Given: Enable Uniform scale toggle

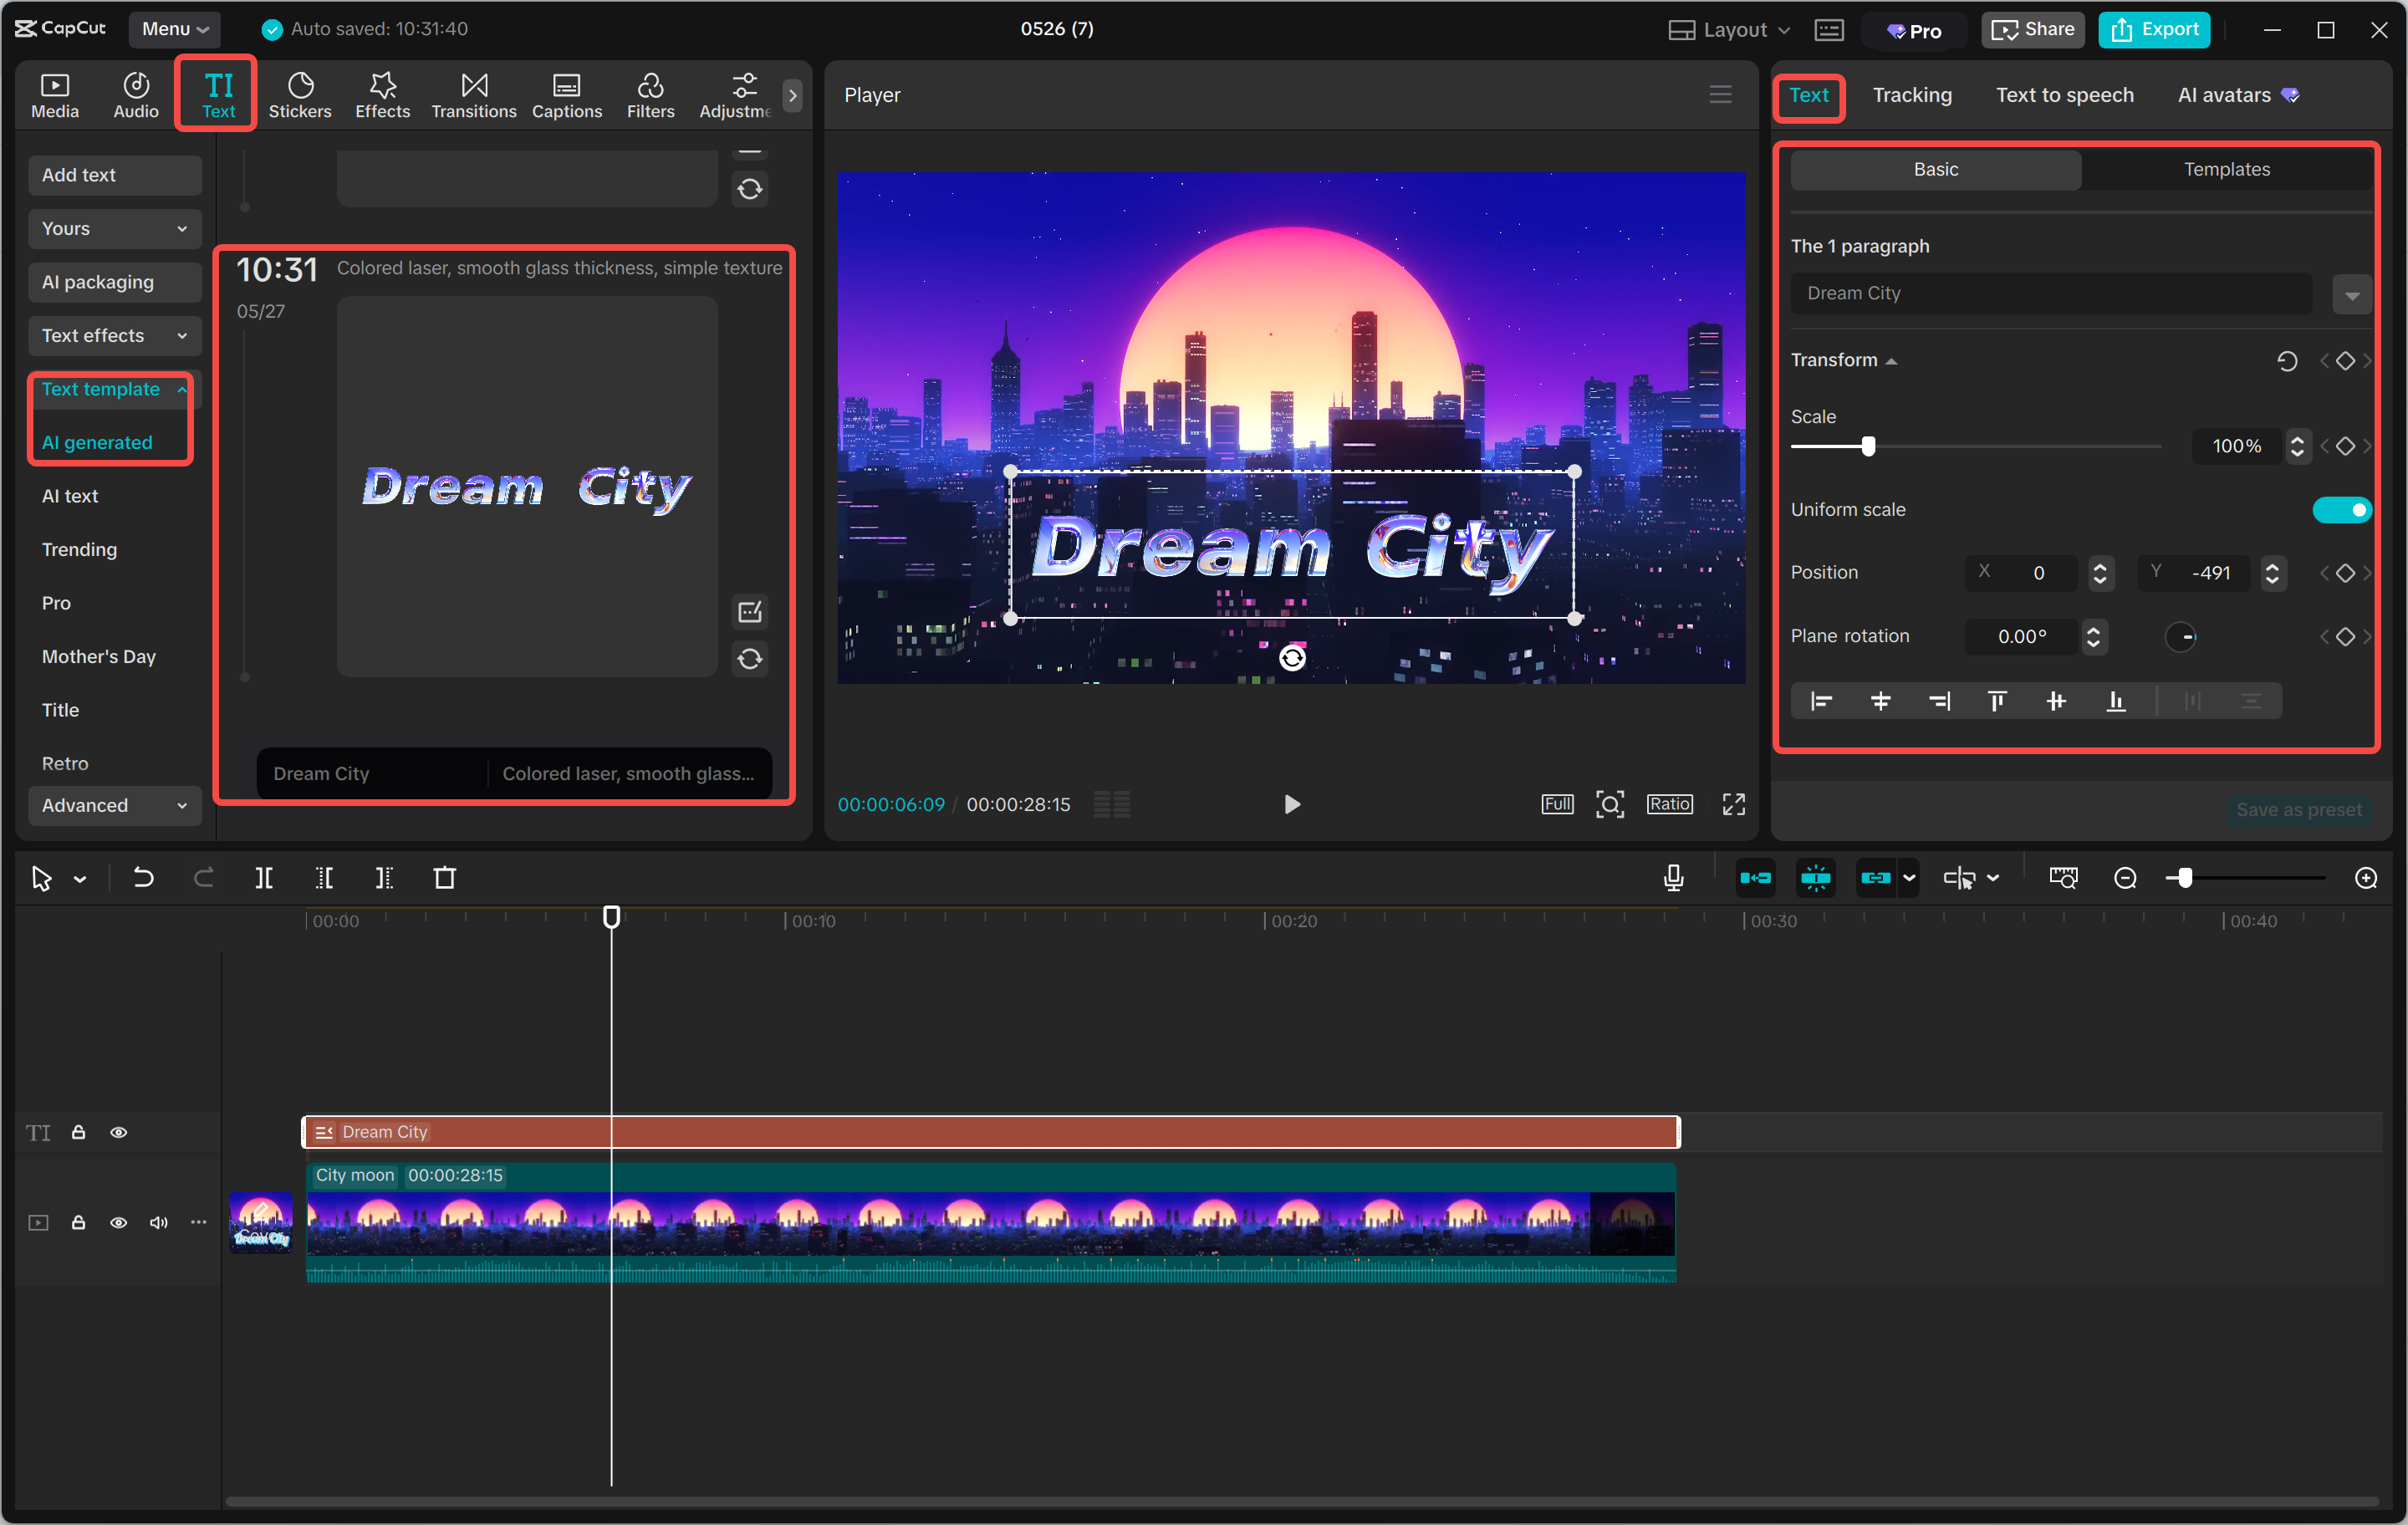Looking at the screenshot, I should [2342, 509].
